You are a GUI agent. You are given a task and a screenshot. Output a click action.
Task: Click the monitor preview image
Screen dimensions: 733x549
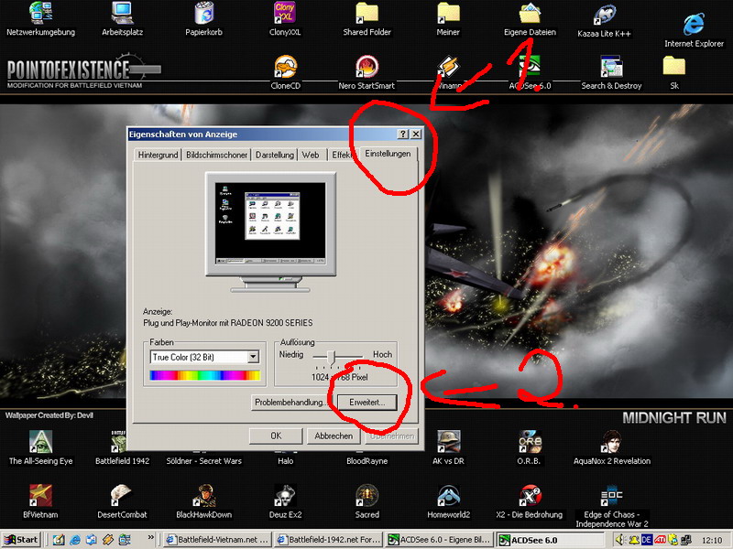(x=270, y=231)
